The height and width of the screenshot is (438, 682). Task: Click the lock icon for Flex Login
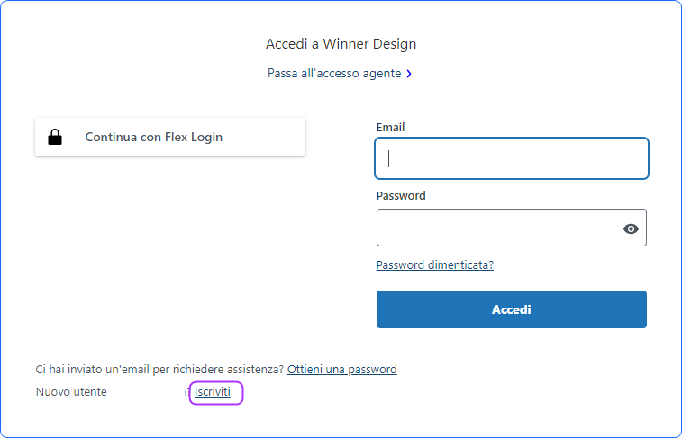55,138
